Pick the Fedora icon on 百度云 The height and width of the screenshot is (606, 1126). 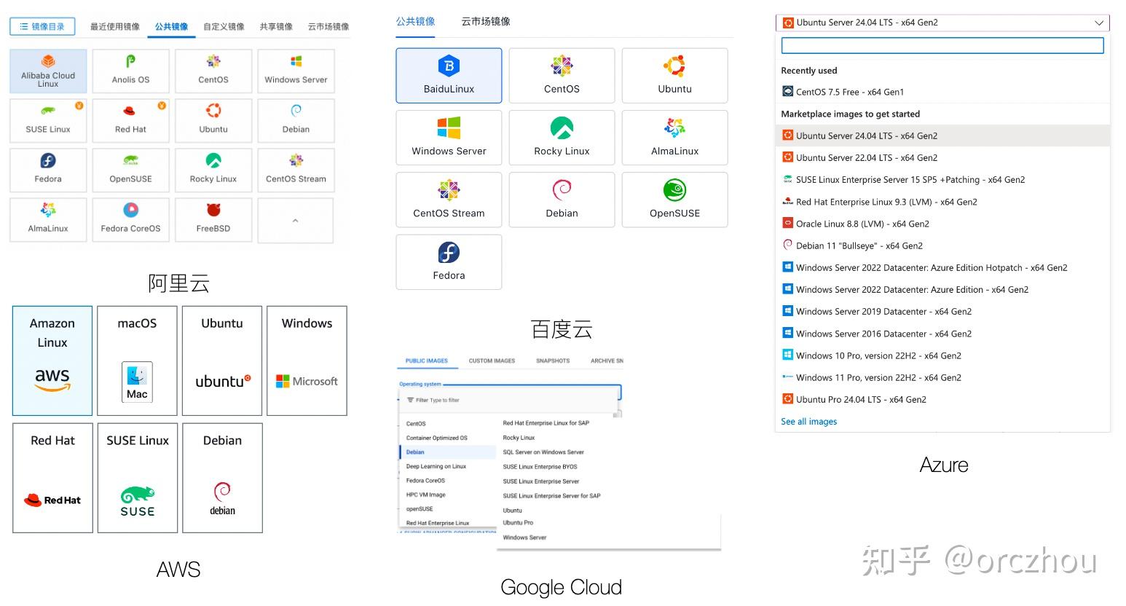pos(448,262)
